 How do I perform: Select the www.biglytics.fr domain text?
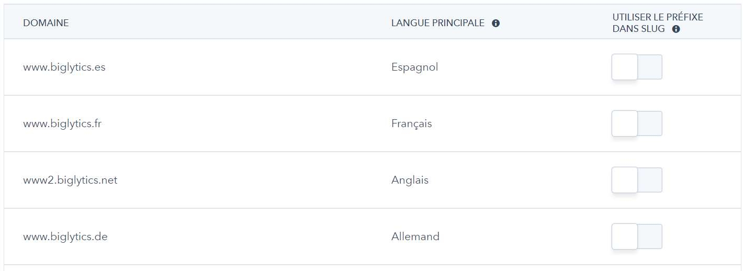(x=62, y=123)
